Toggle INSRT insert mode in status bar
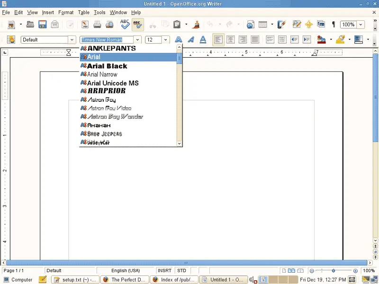379x284 pixels. coord(164,270)
